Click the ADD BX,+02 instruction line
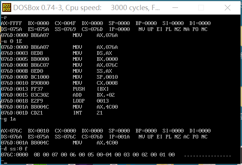The image size is (242, 165). point(58,95)
